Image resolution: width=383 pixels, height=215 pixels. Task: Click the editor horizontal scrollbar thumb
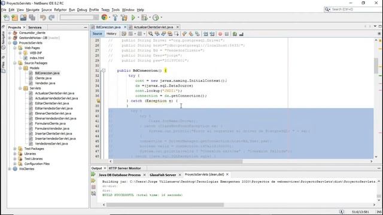pyautogui.click(x=178, y=161)
